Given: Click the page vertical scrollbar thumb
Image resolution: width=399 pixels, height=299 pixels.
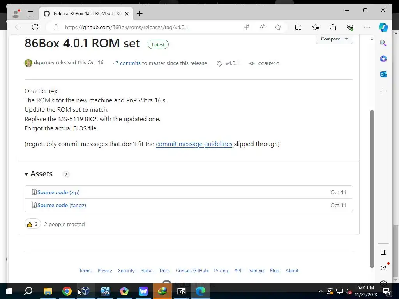Looking at the screenshot, I should click(371, 189).
